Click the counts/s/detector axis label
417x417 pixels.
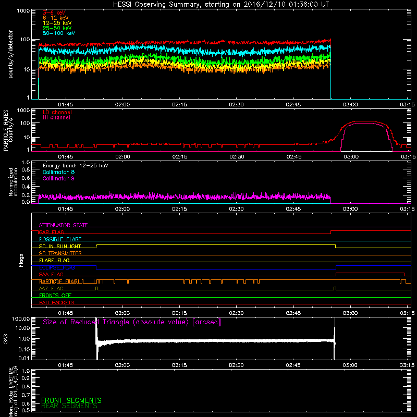10,54
